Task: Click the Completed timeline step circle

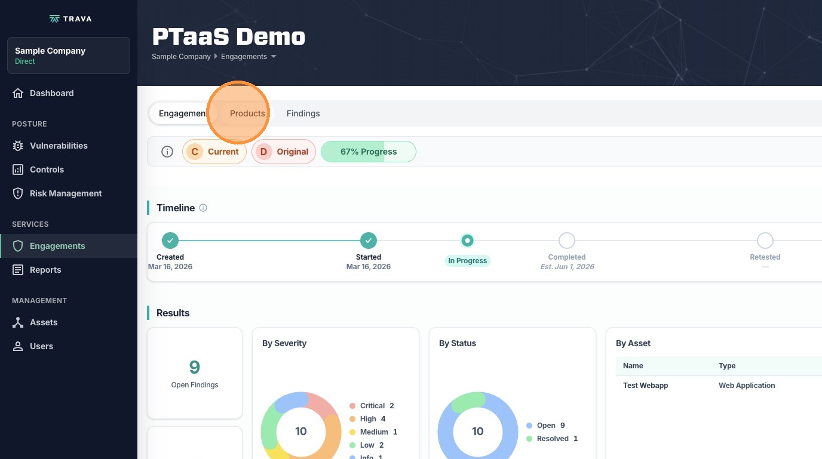Action: pyautogui.click(x=567, y=241)
